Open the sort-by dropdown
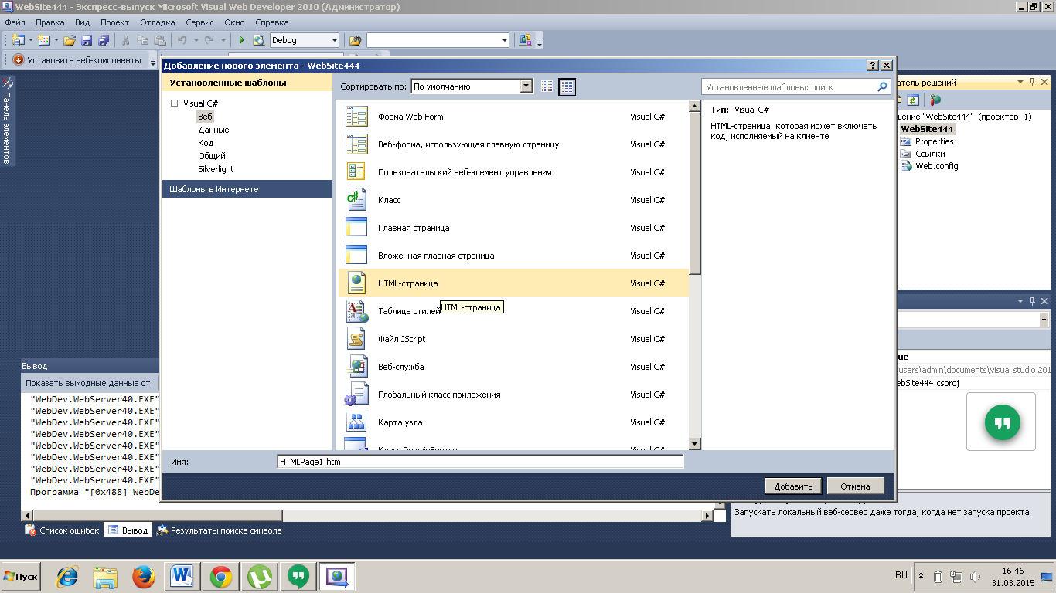Screen dimensions: 1056x593 coord(526,86)
